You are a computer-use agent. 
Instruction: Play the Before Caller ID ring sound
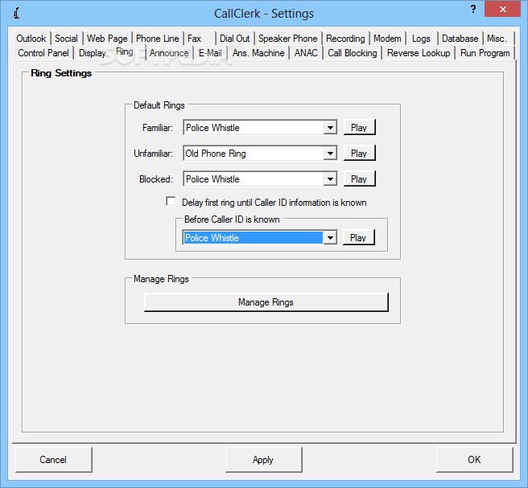[358, 238]
